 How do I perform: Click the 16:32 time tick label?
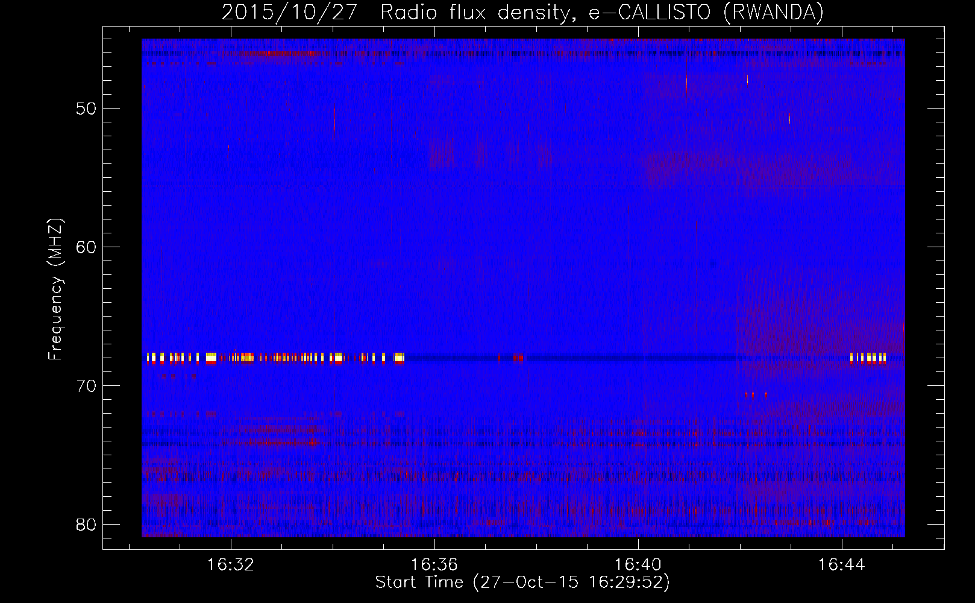pos(231,565)
